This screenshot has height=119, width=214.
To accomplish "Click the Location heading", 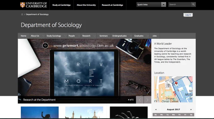I will [159, 73].
